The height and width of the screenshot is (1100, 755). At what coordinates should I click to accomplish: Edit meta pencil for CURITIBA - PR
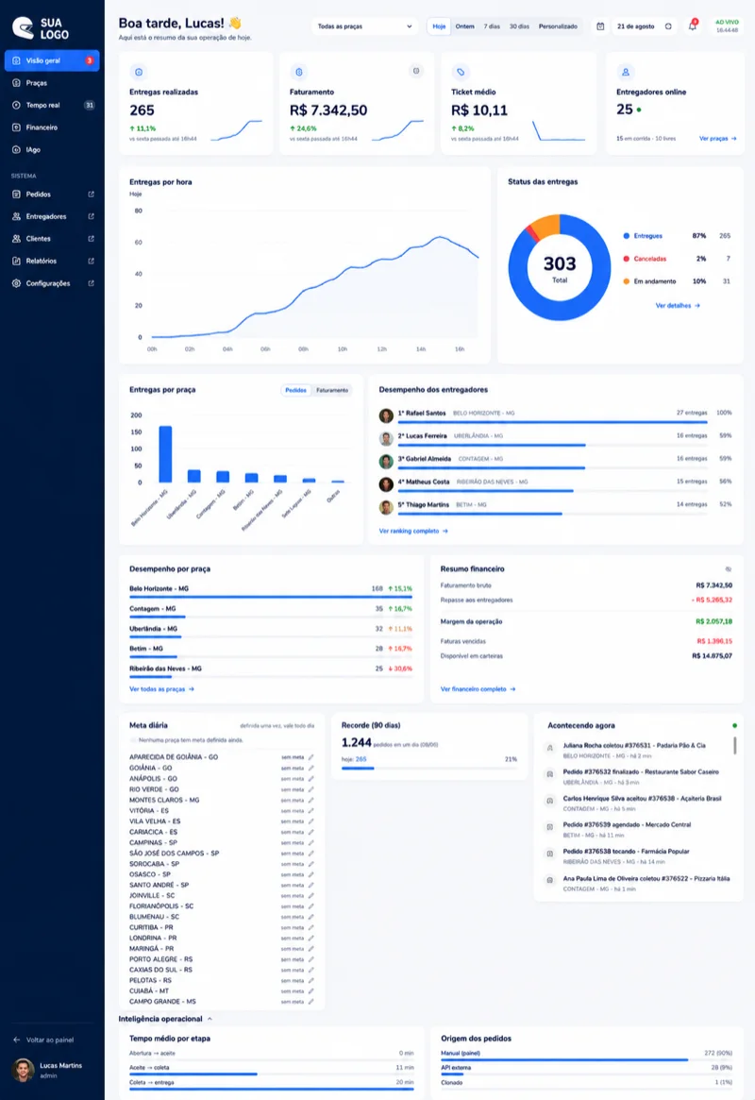[x=311, y=927]
